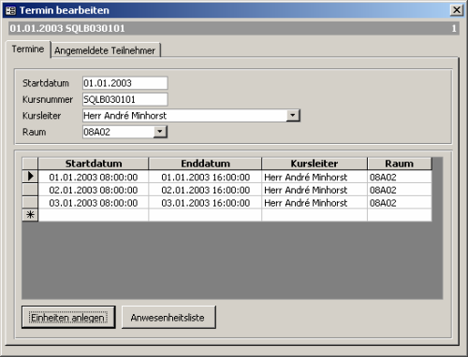Select the datasheet's top-left select-all corner
The image size is (468, 357).
point(30,164)
